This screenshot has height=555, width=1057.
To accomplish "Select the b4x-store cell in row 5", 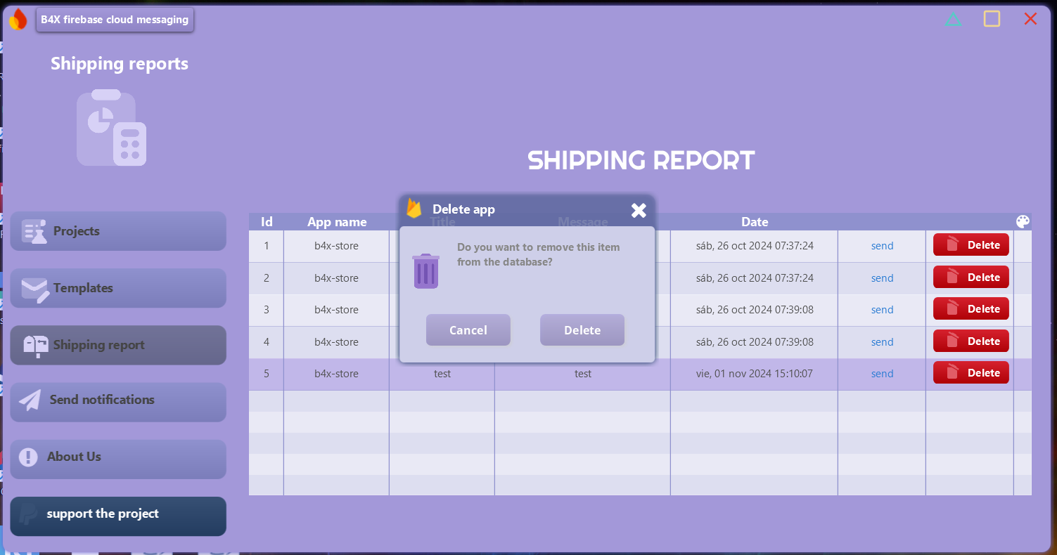I will 337,374.
